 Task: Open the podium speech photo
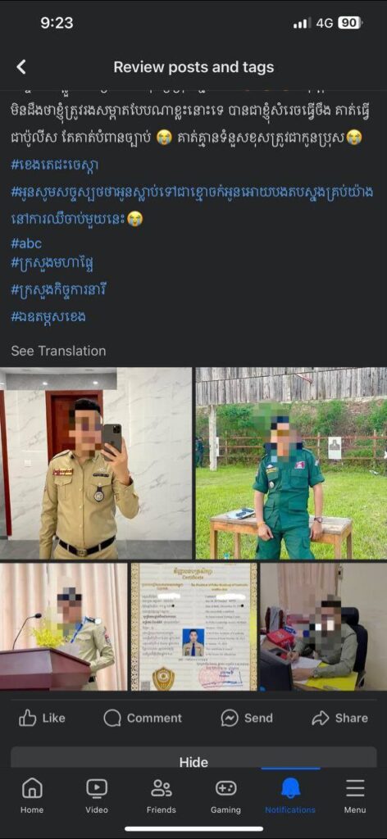pyautogui.click(x=64, y=627)
